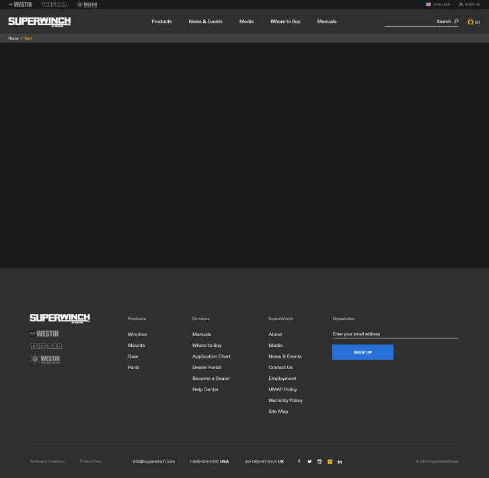The height and width of the screenshot is (478, 489).
Task: Click the USA phone number 1-800-323-2031
Action: pos(209,461)
